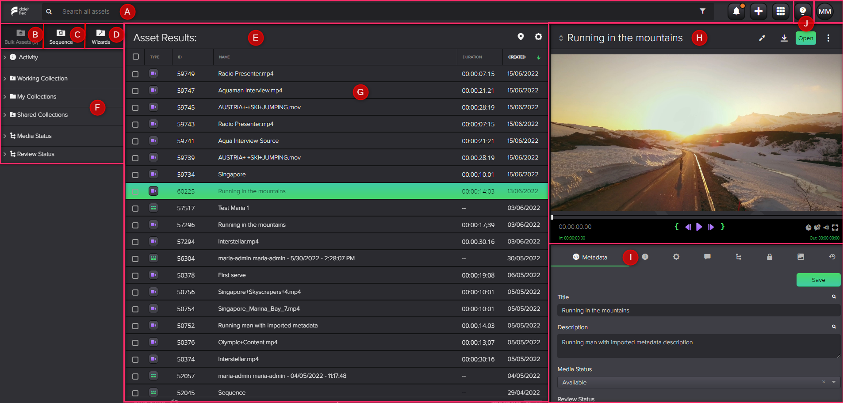Click the video player progress bar
The height and width of the screenshot is (403, 843).
coord(696,217)
